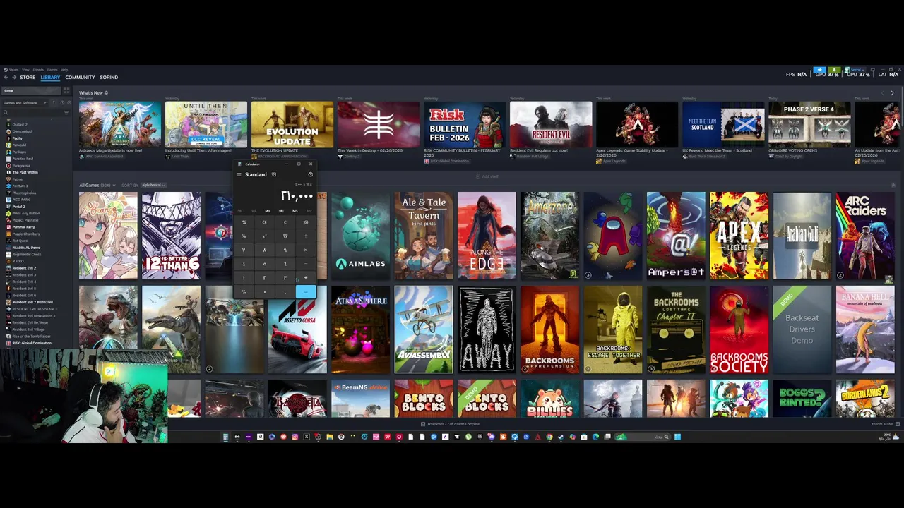Open Google Chrome from the taskbar

tap(549, 437)
